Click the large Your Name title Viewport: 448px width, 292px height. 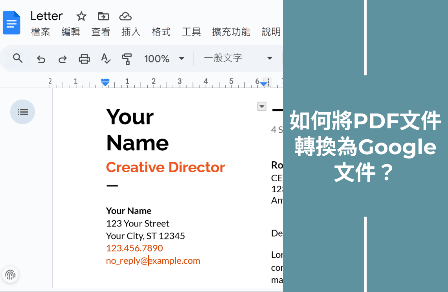[138, 130]
